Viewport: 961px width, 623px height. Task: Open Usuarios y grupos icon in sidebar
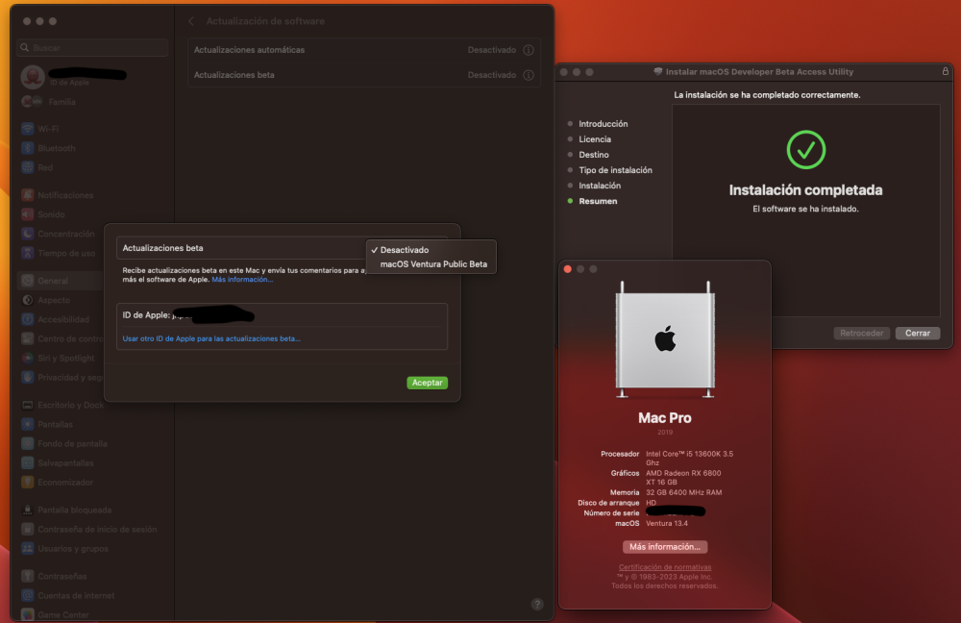[x=28, y=548]
